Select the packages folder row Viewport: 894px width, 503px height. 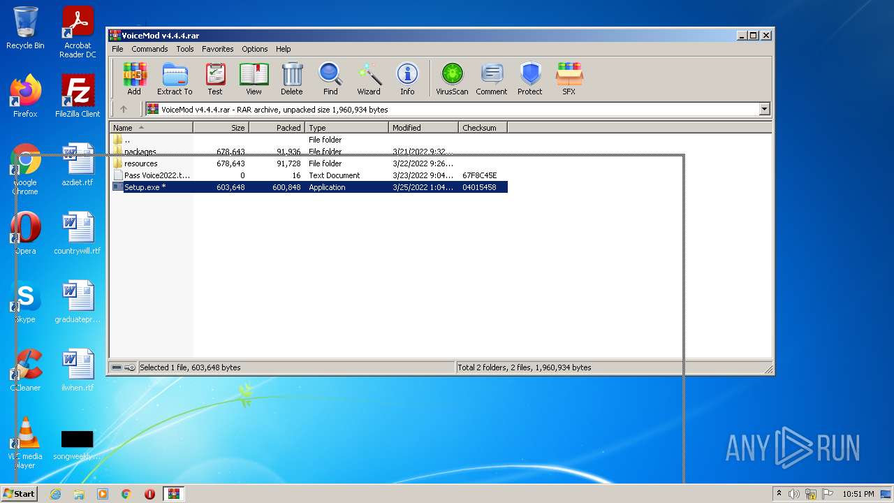309,152
